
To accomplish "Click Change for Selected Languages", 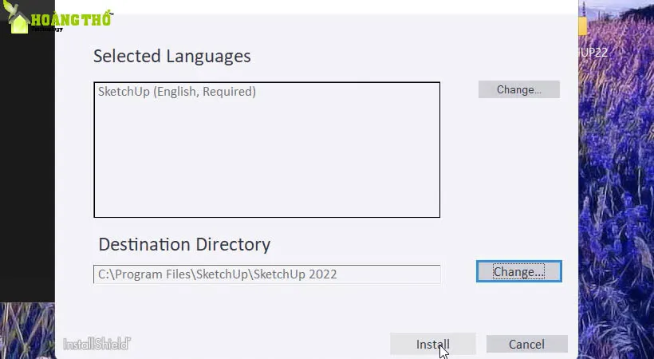I will click(x=519, y=89).
